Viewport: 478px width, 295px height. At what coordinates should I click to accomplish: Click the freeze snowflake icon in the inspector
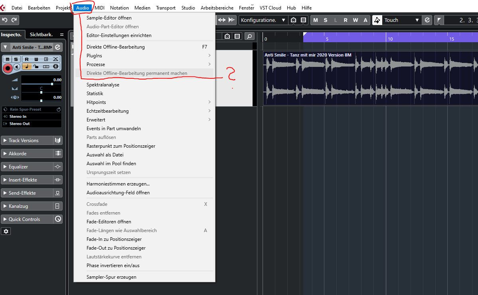tap(56, 66)
